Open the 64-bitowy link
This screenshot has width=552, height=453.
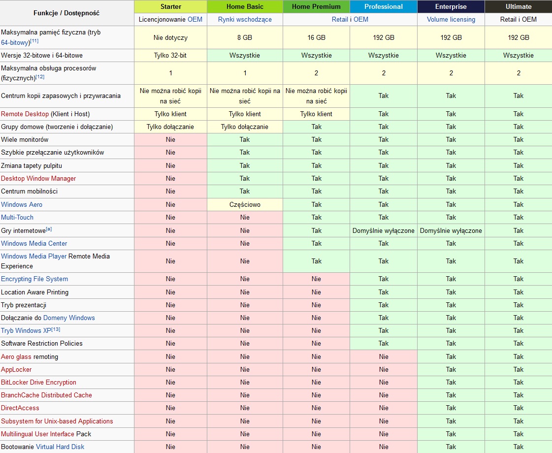[15, 42]
